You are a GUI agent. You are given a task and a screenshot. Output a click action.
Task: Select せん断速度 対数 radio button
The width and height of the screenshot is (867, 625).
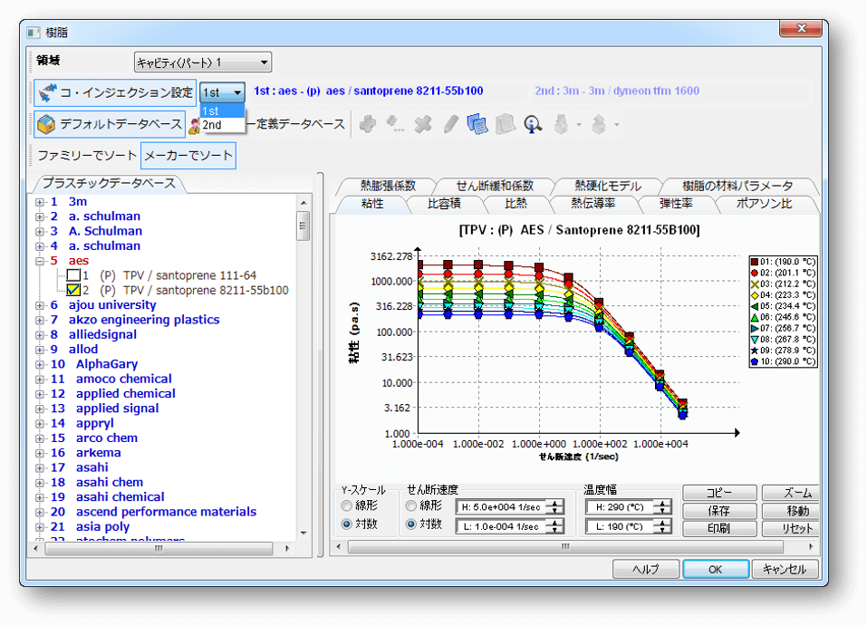click(410, 524)
